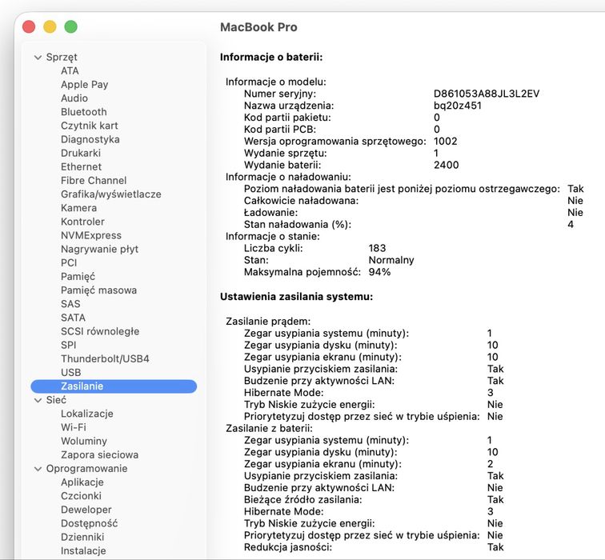Select Czcionki sidebar item
Viewport: 605px width, 560px height.
[81, 496]
